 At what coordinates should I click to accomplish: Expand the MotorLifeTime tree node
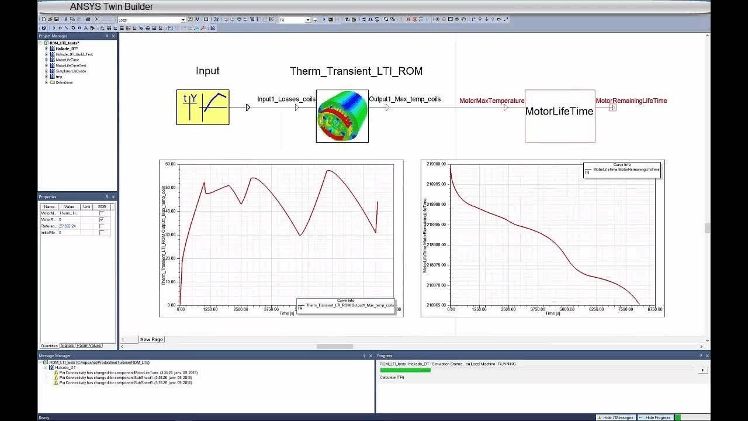point(46,60)
